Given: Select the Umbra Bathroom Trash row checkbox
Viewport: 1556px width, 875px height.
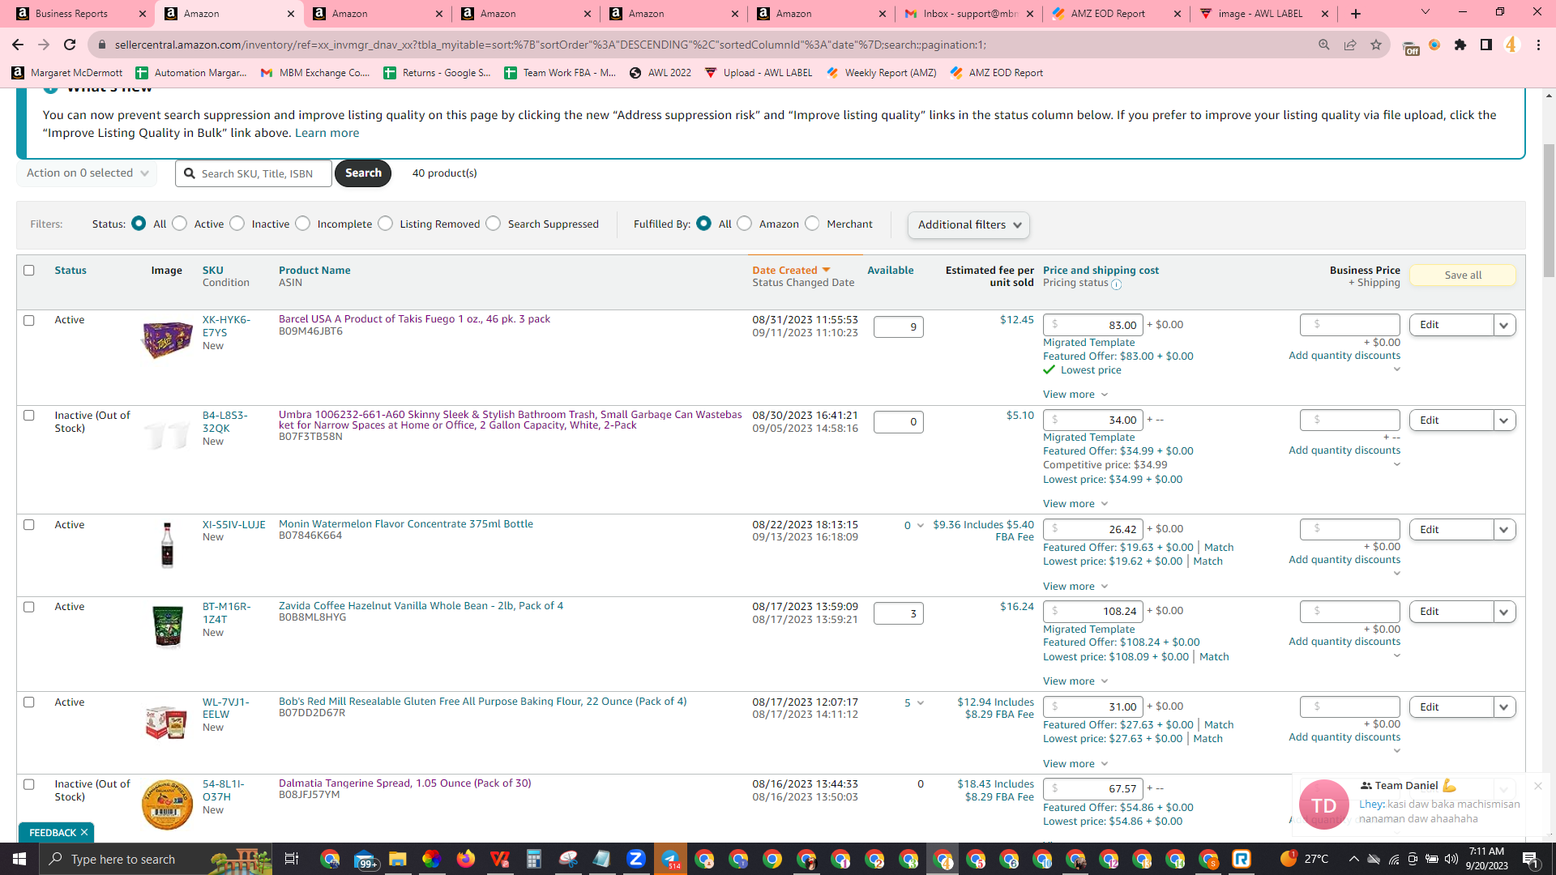Looking at the screenshot, I should click(x=29, y=416).
